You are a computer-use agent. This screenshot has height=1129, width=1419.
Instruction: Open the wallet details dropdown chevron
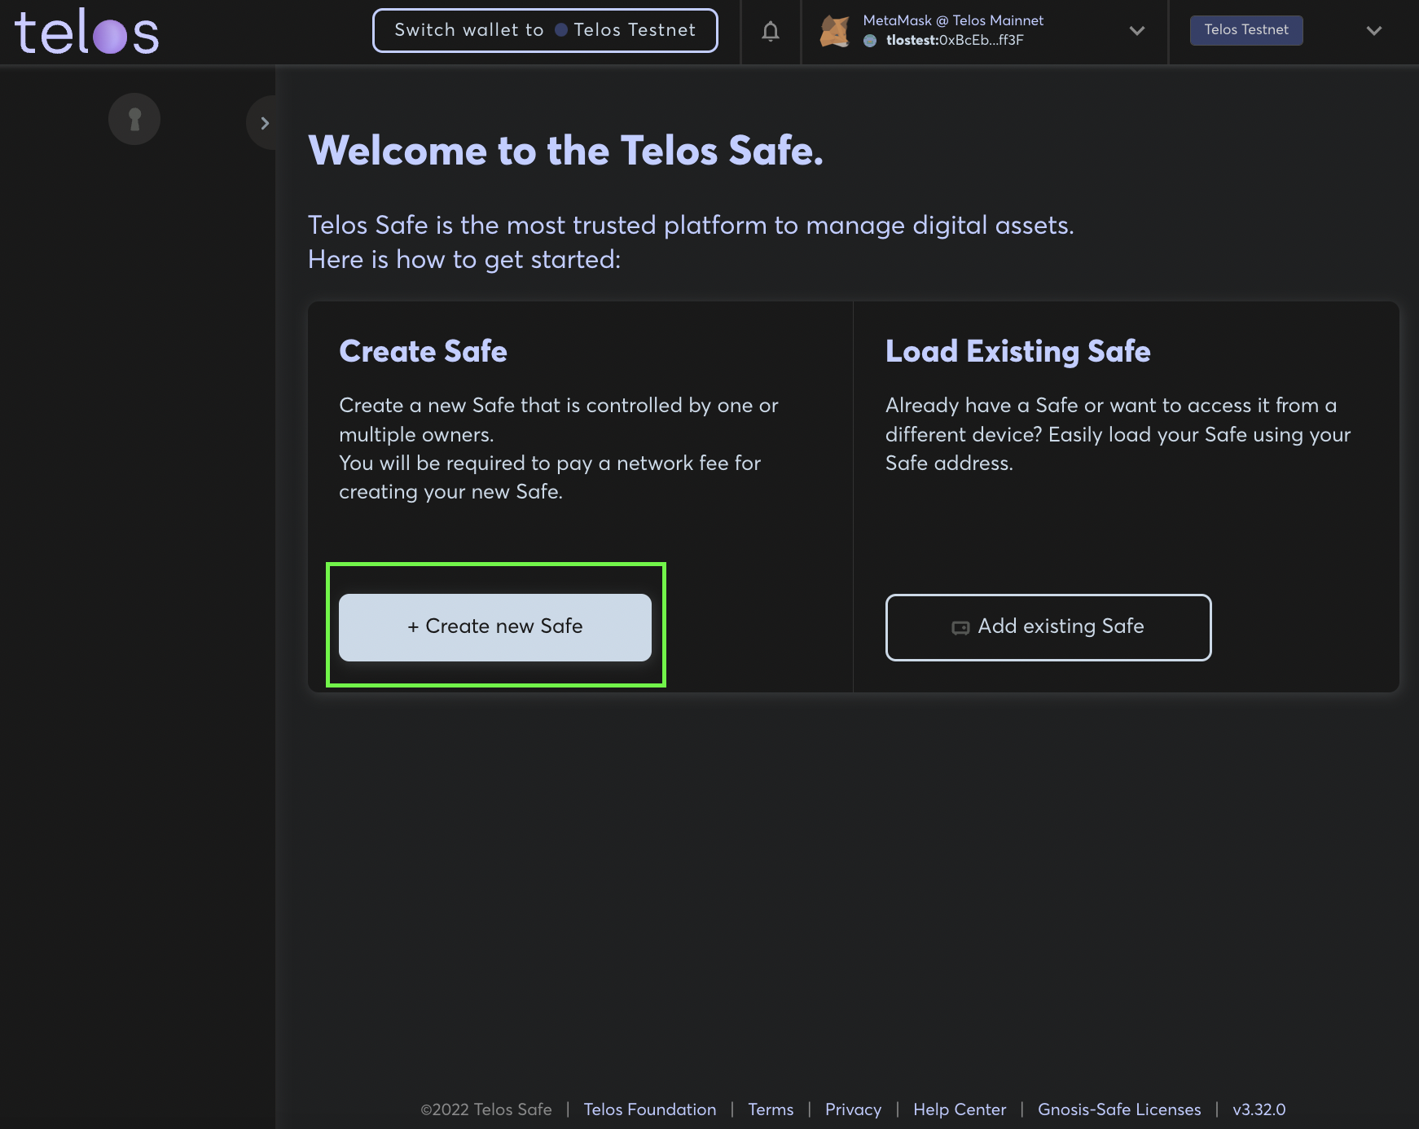1136,31
